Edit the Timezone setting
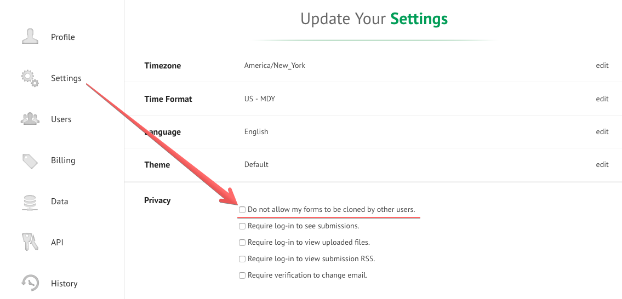The image size is (622, 299). click(602, 66)
